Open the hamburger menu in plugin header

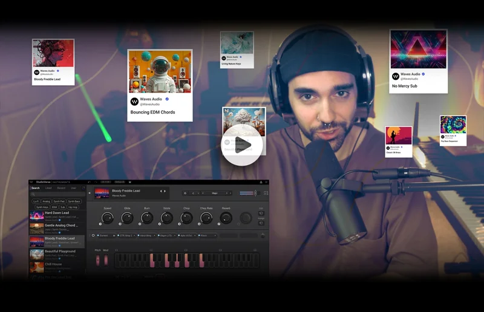[266, 182]
